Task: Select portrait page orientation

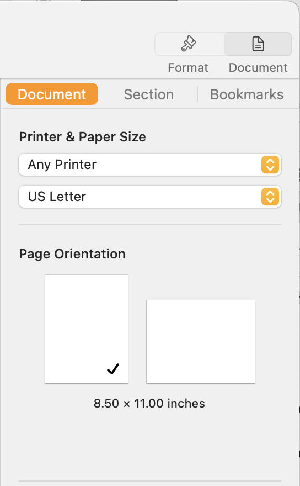Action: tap(87, 329)
